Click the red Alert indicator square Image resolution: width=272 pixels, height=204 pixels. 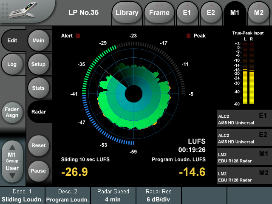click(78, 36)
